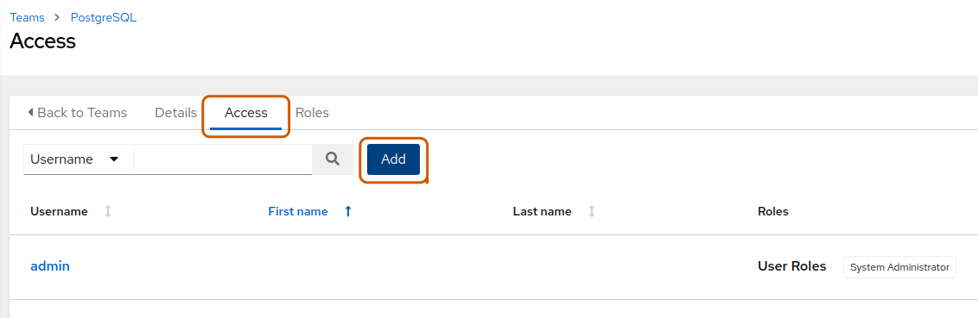The height and width of the screenshot is (318, 978).
Task: Open the admin user link
Action: click(x=50, y=266)
